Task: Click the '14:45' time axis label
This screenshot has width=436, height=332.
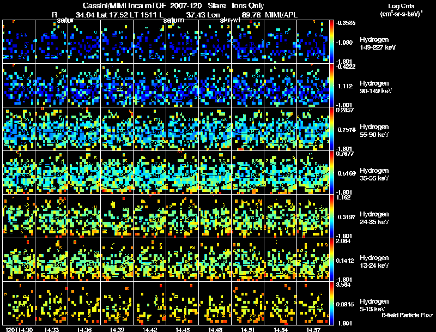Action: coord(183,329)
